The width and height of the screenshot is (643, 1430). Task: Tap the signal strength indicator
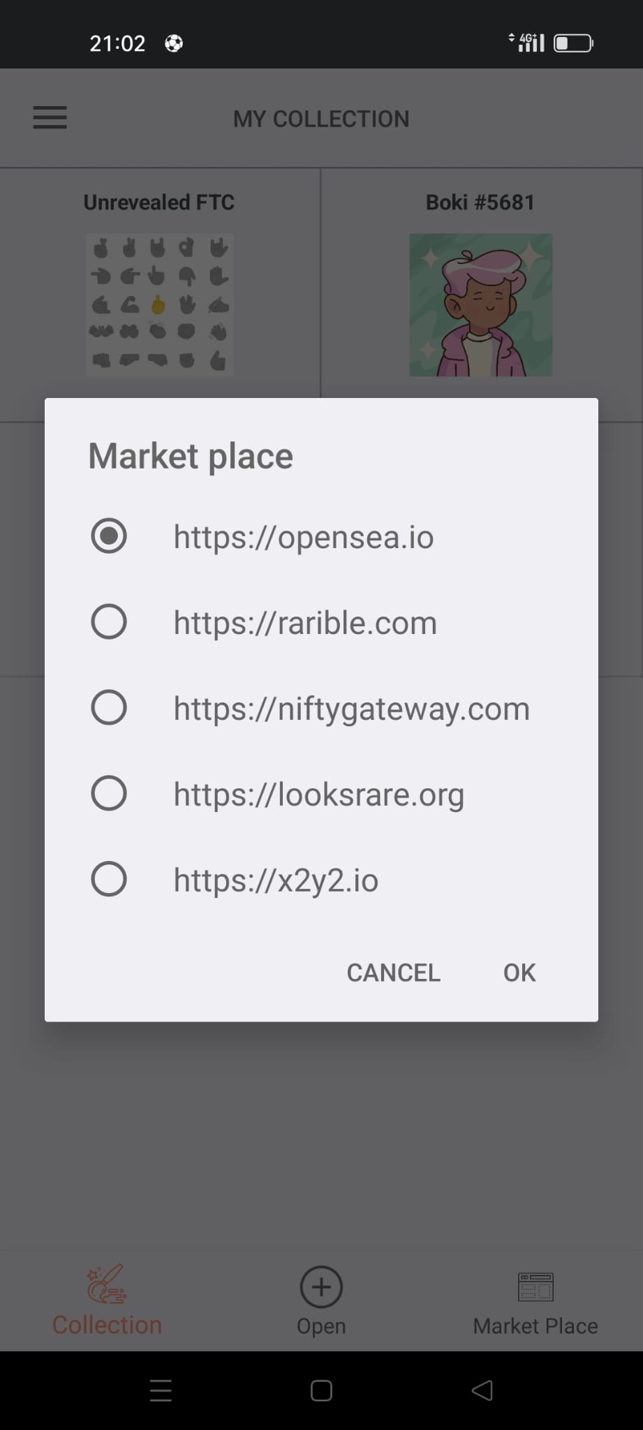tap(532, 43)
